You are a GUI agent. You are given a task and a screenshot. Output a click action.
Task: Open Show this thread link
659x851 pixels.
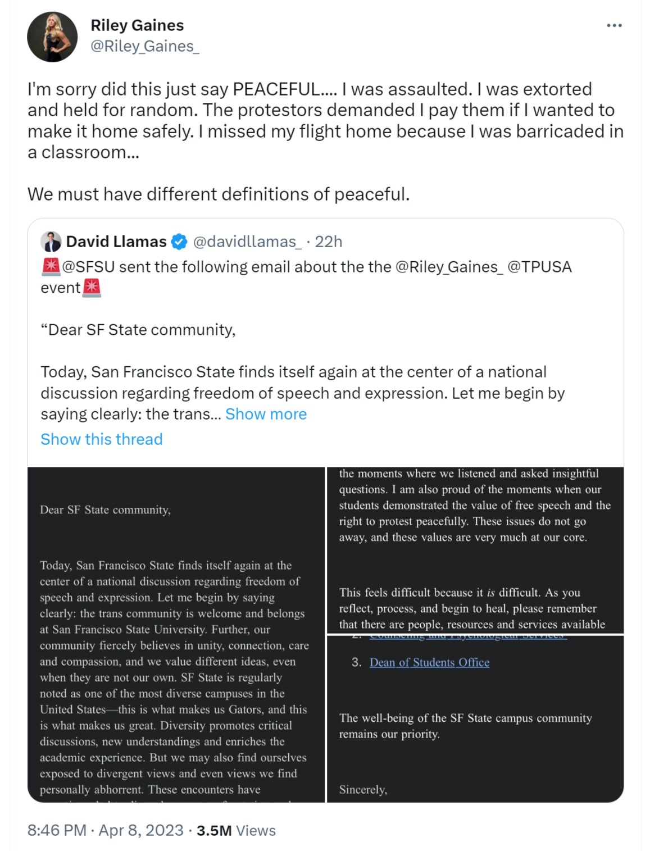click(101, 439)
